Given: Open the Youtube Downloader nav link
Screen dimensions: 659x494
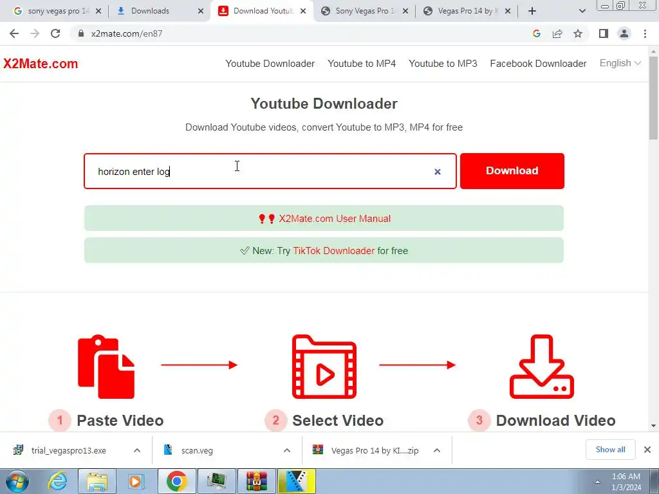Looking at the screenshot, I should [x=270, y=64].
